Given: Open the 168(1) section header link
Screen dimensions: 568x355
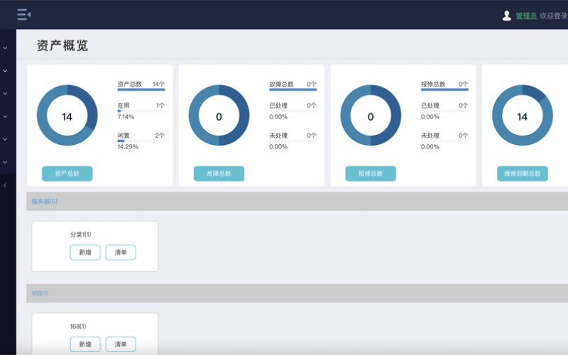Looking at the screenshot, I should pos(40,293).
